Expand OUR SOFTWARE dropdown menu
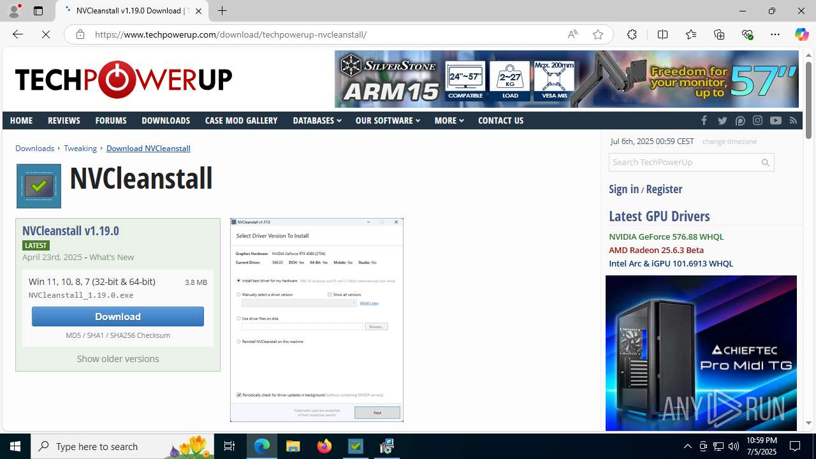This screenshot has width=816, height=459. click(388, 120)
